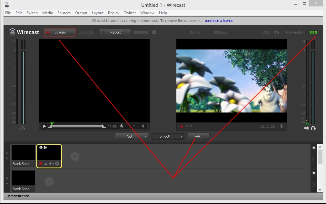Click the red Live indicator dot

(182, 126)
